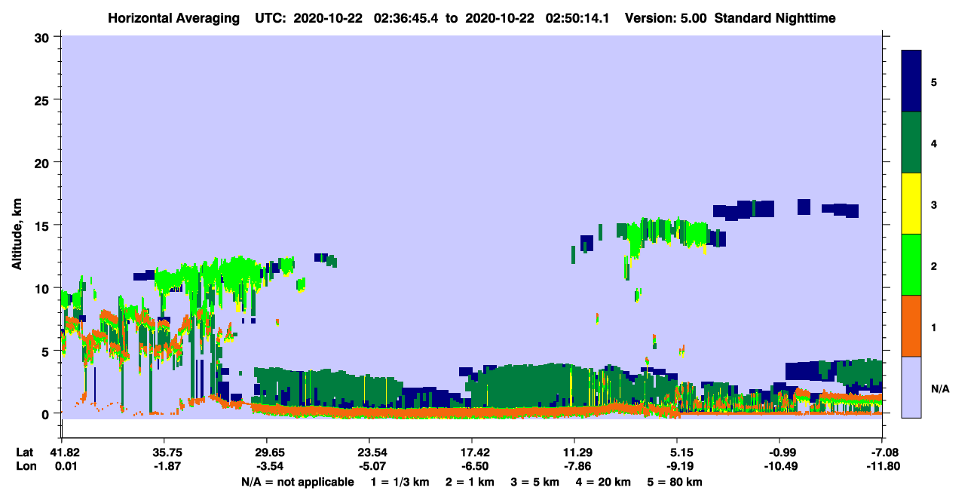This screenshot has width=980, height=503.
Task: Click the bright green color bar segment 2
Action: click(911, 265)
